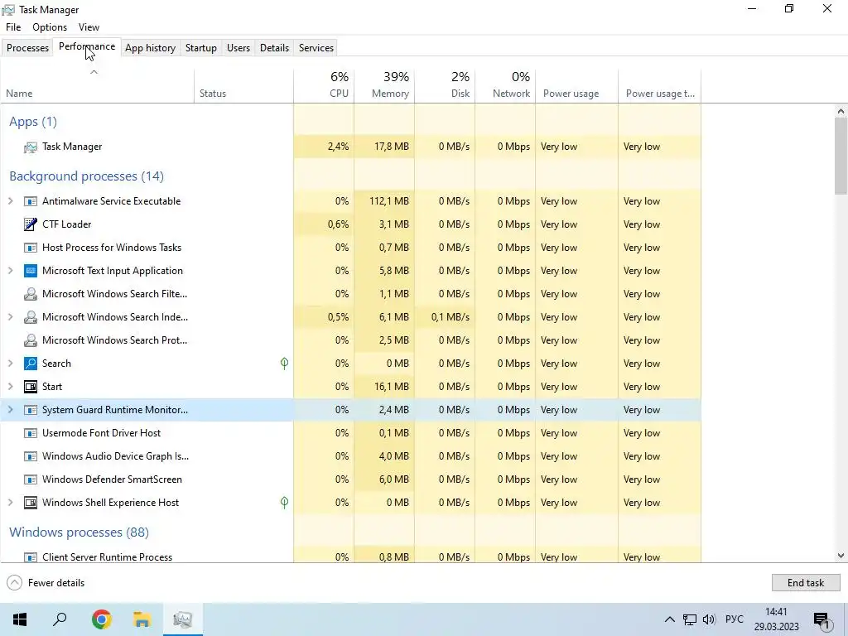Click the process list vertical scrollbar thumb
This screenshot has width=848, height=636.
click(841, 157)
